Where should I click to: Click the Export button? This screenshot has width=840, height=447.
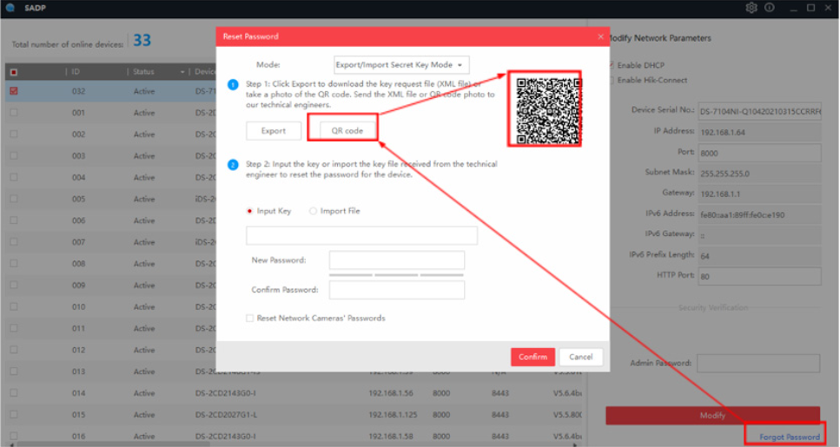click(274, 130)
